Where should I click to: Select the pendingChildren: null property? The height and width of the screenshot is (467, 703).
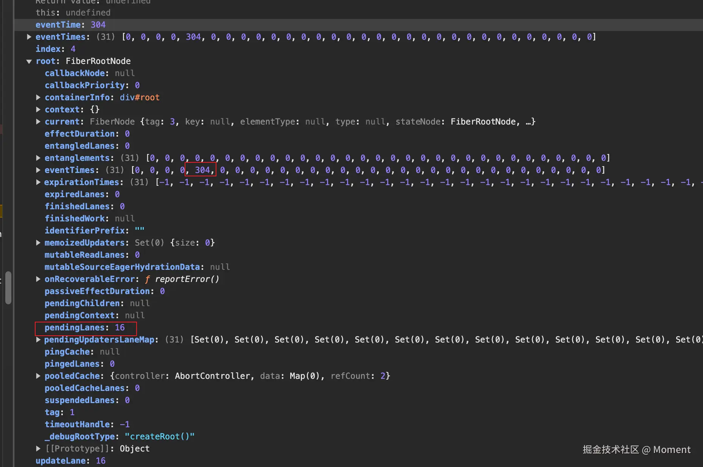click(x=97, y=303)
